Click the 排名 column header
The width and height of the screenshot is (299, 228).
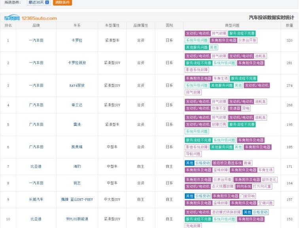[x=8, y=25]
